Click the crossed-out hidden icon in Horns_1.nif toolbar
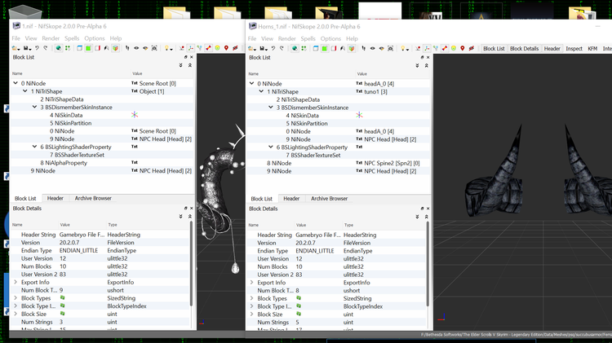The height and width of the screenshot is (343, 612). point(472,48)
